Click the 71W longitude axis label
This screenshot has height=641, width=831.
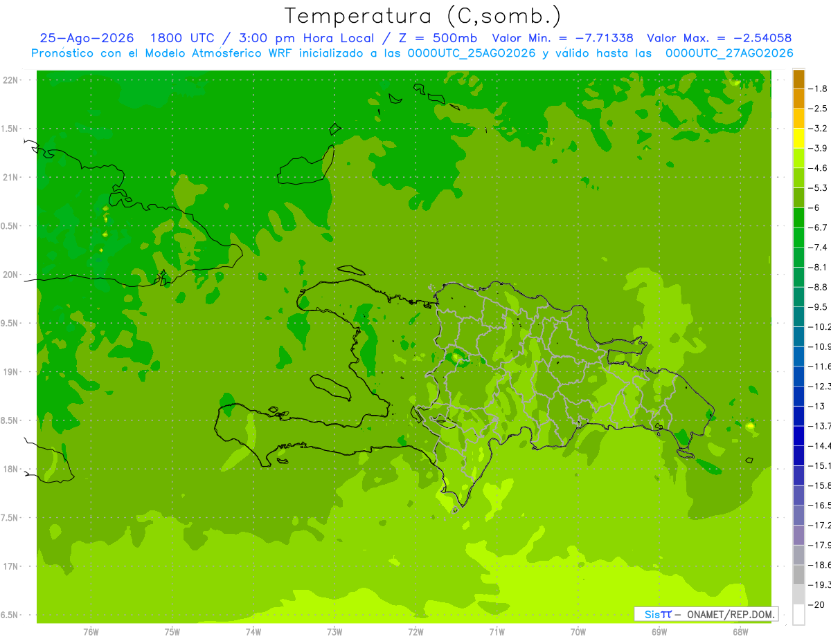497,632
